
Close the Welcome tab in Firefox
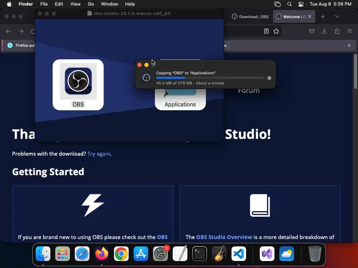click(x=310, y=16)
